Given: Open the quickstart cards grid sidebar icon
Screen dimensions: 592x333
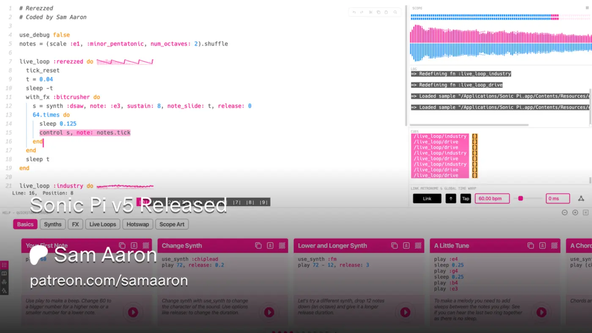Looking at the screenshot, I should tap(4, 265).
